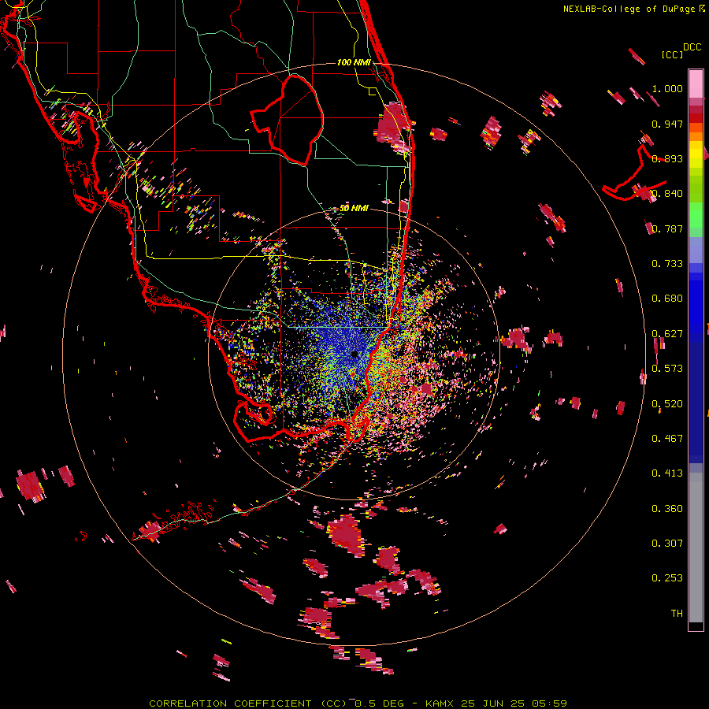Click the bright green segment of the color bar
The height and width of the screenshot is (709, 709).
[x=696, y=215]
